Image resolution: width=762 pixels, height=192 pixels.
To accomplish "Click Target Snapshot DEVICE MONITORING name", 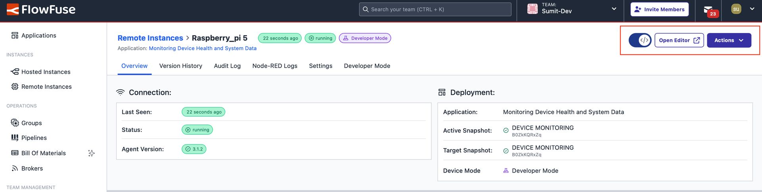I will tap(543, 147).
